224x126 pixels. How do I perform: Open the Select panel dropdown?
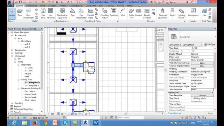(x=12, y=21)
